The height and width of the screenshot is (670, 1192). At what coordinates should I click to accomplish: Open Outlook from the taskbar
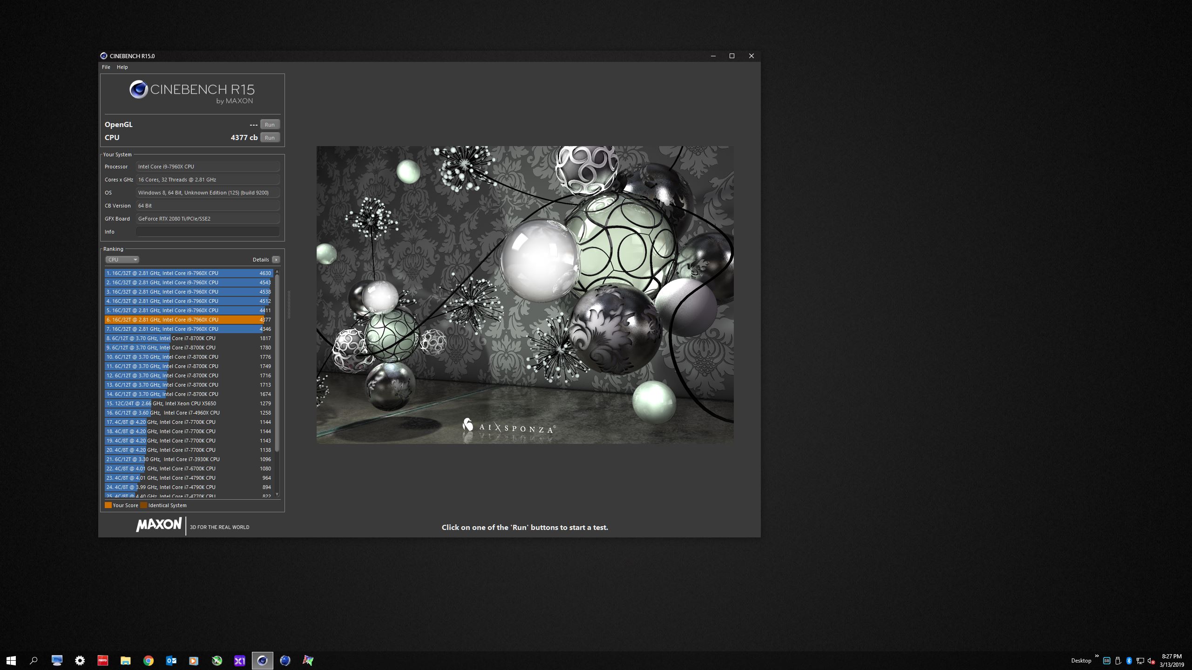[171, 660]
